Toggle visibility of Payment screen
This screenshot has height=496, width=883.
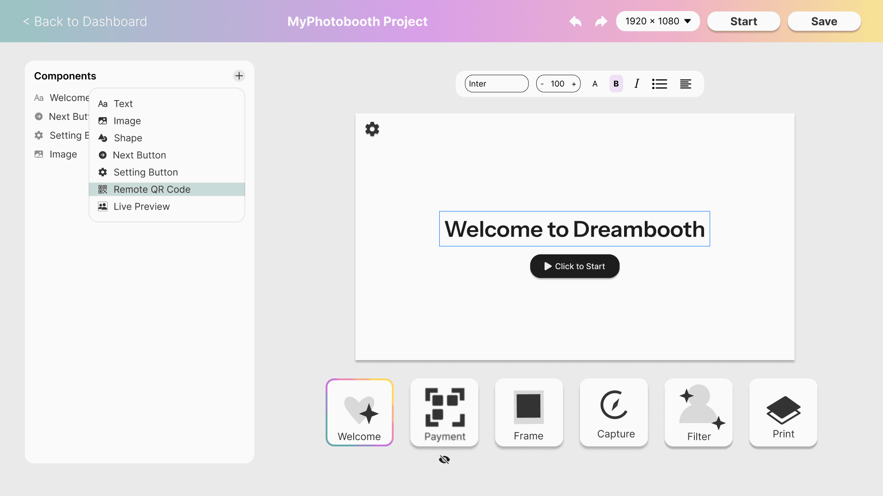click(x=444, y=457)
